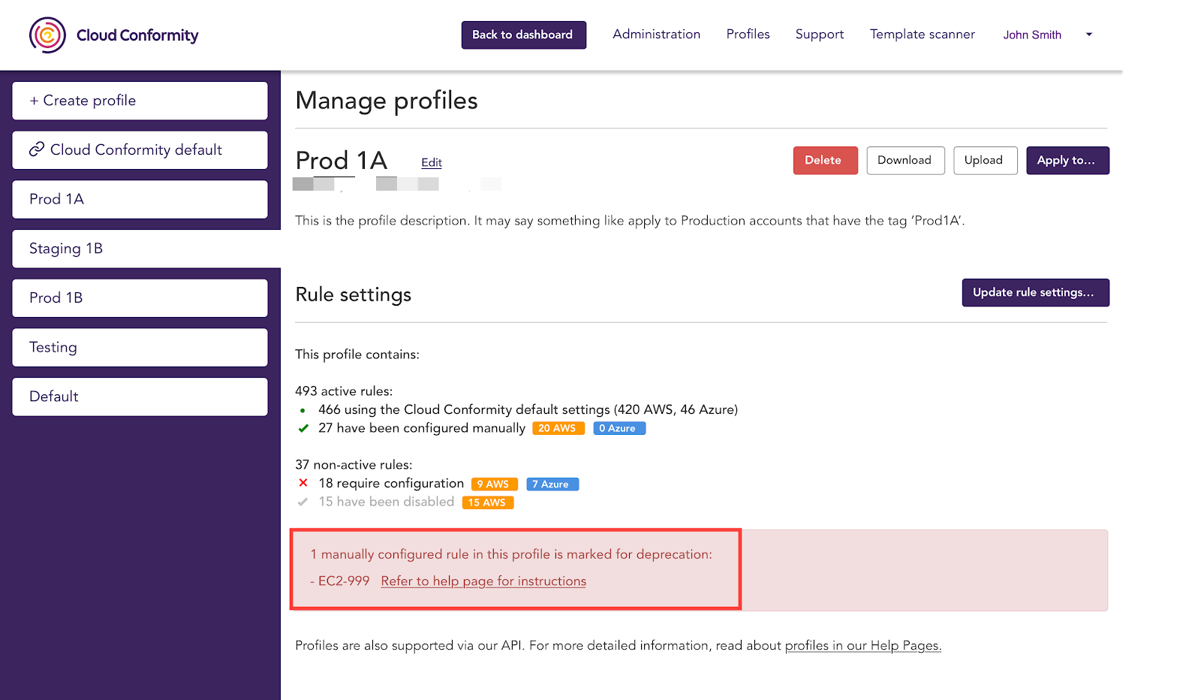Click the text "493 active rules:"
This screenshot has height=700, width=1201.
pyautogui.click(x=344, y=391)
